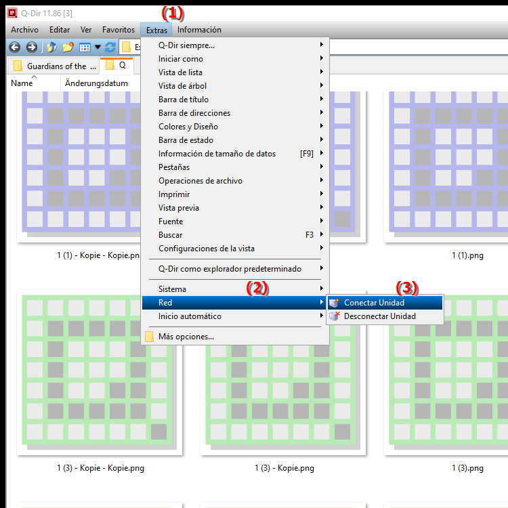Expand Barra de direcciones submenu
The height and width of the screenshot is (508, 508).
tap(236, 113)
